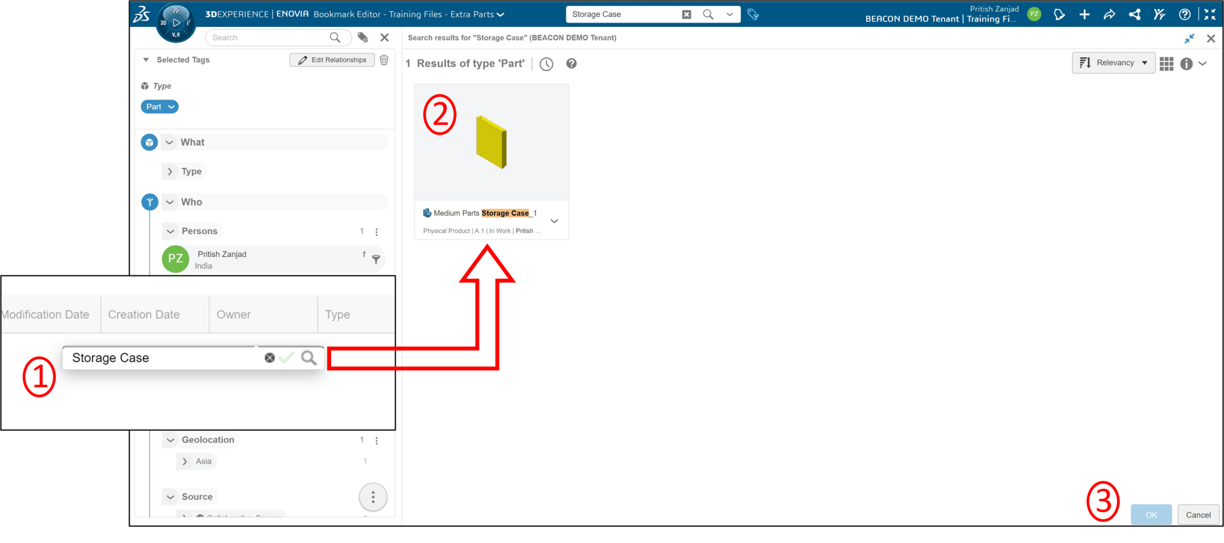Viewport: 1224px width, 543px height.
Task: Expand Medium Parts Storage Case_1 details chevron
Action: (555, 221)
